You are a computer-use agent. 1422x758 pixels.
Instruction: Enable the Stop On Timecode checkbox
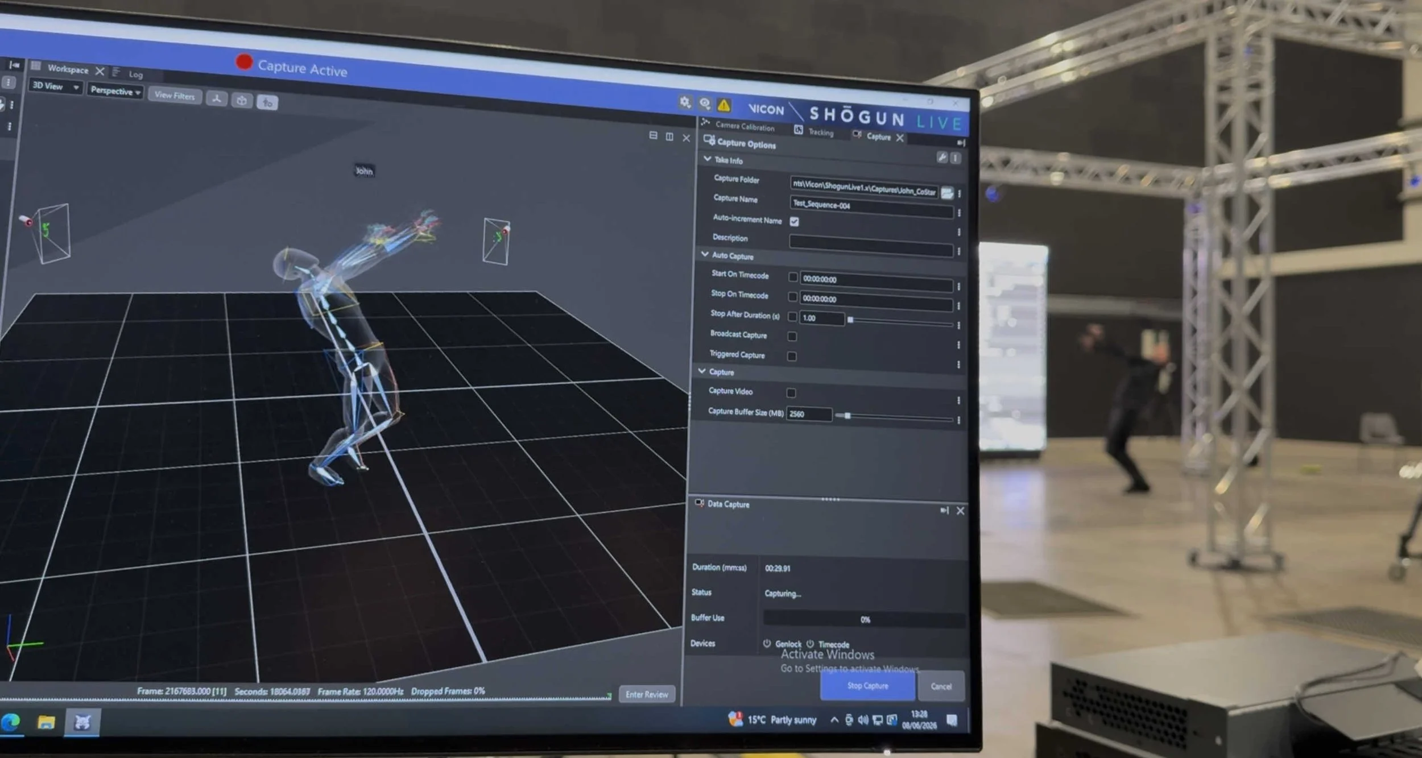pyautogui.click(x=793, y=297)
